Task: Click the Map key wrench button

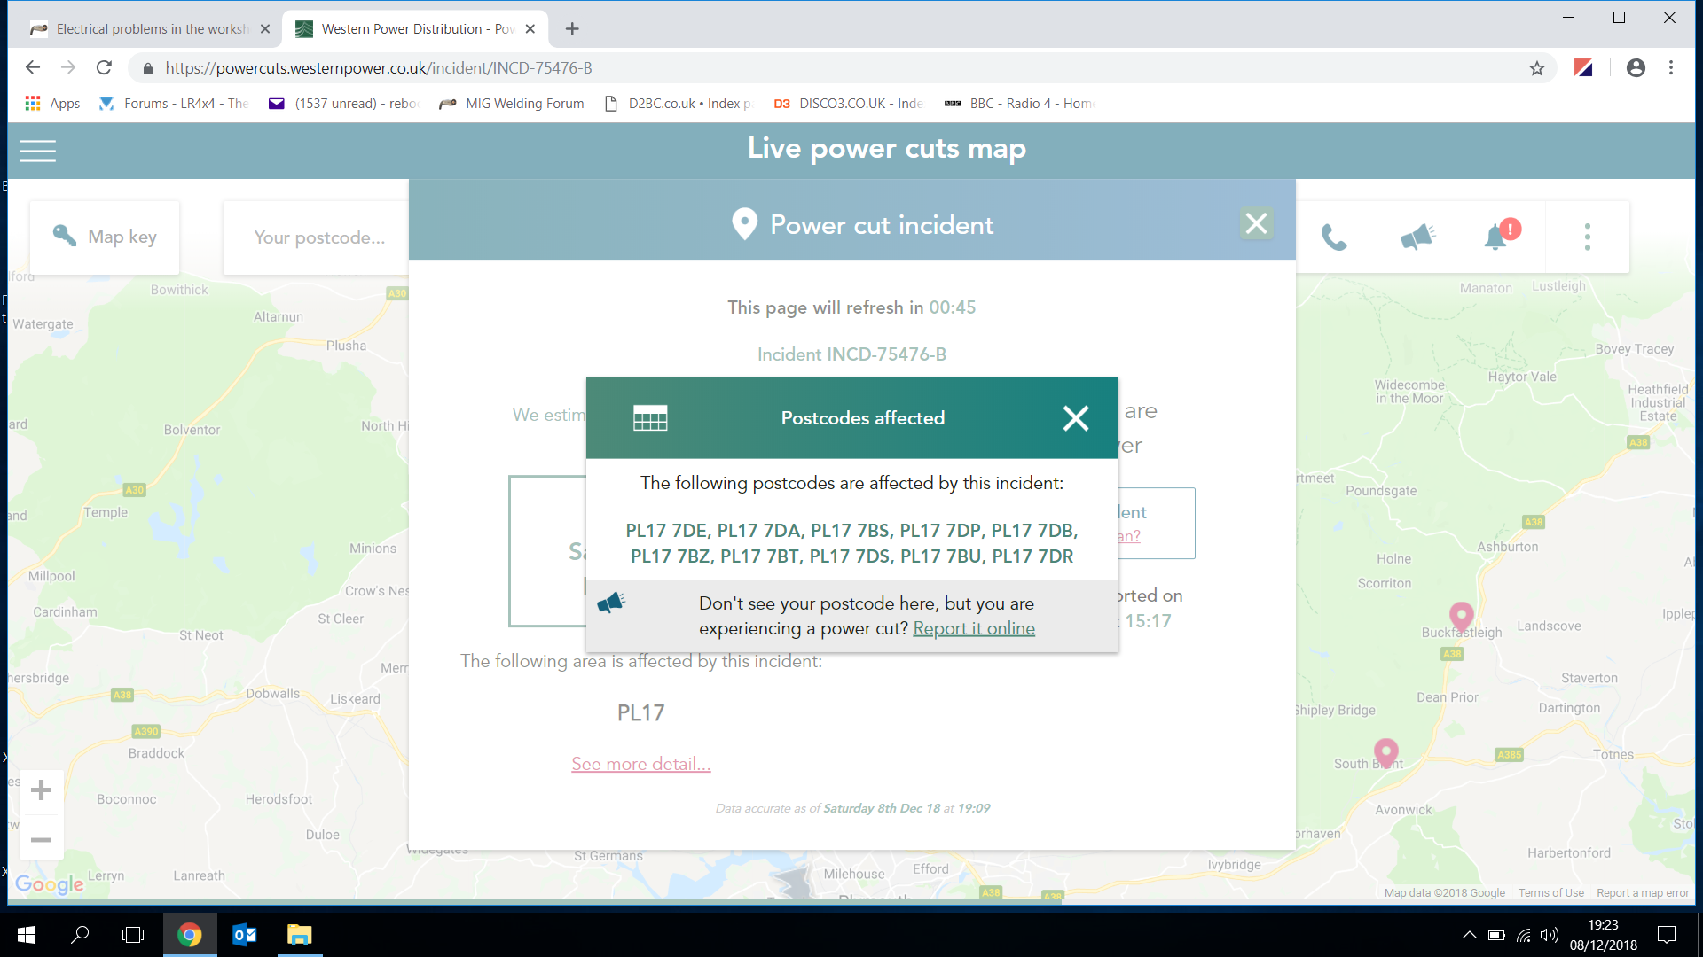Action: pyautogui.click(x=105, y=237)
